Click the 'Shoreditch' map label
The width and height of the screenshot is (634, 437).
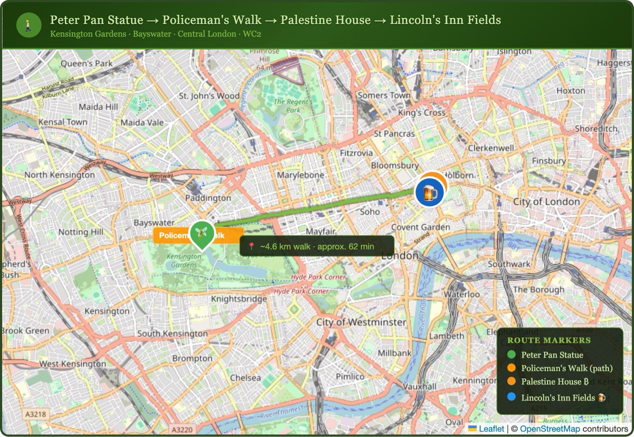click(596, 128)
